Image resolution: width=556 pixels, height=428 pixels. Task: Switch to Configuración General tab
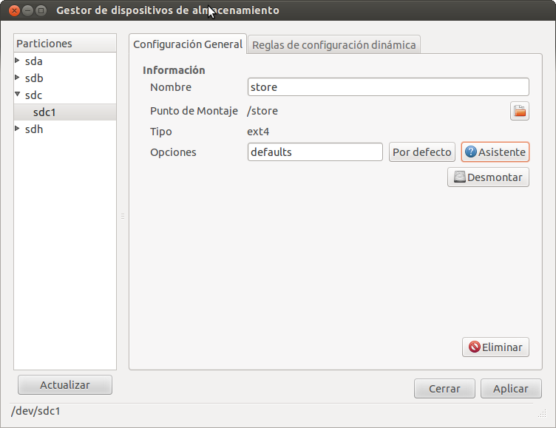click(x=188, y=44)
